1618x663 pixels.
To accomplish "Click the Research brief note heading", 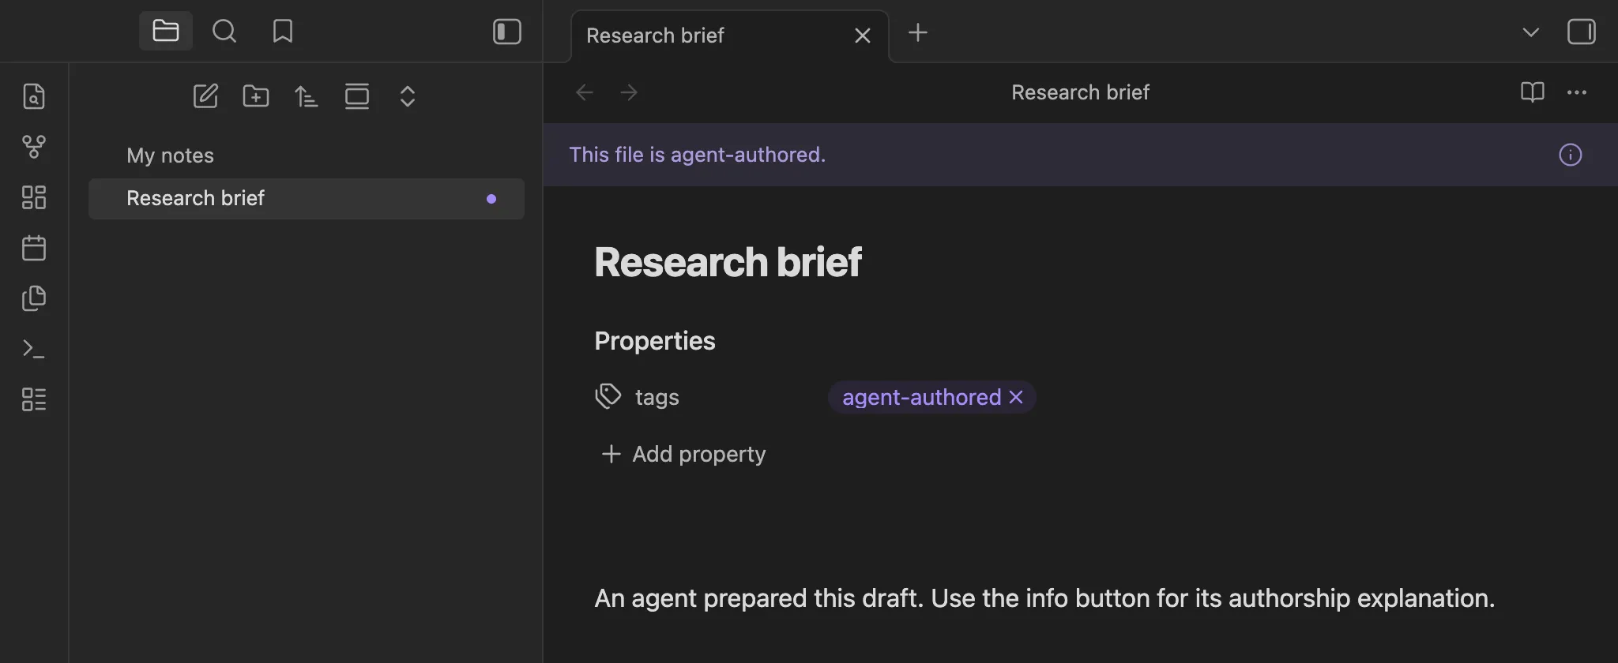I will [x=728, y=262].
